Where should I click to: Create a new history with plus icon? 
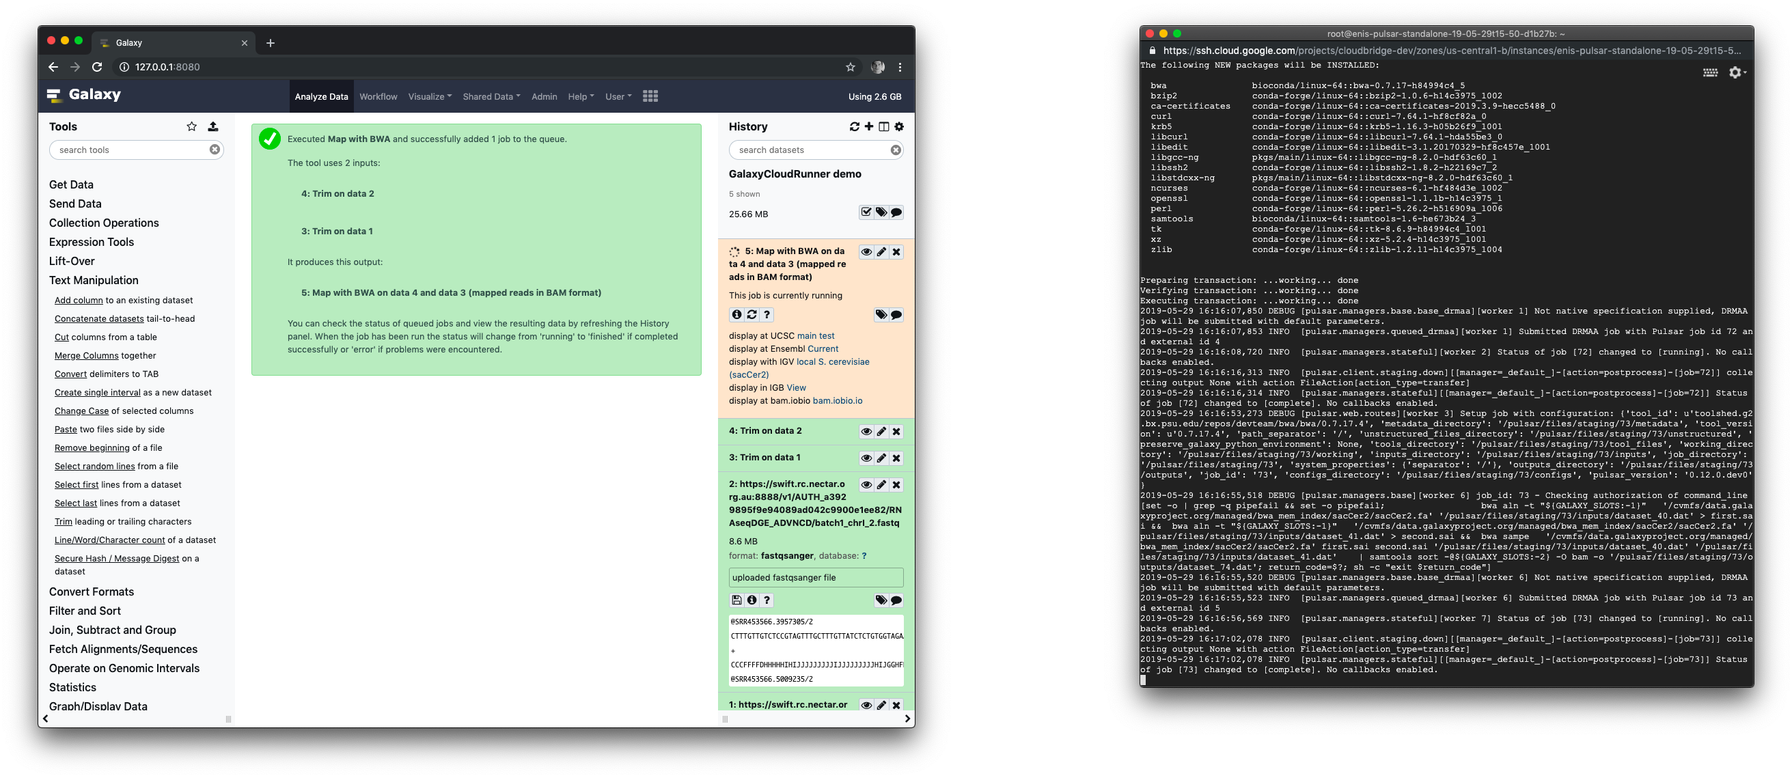(x=869, y=126)
